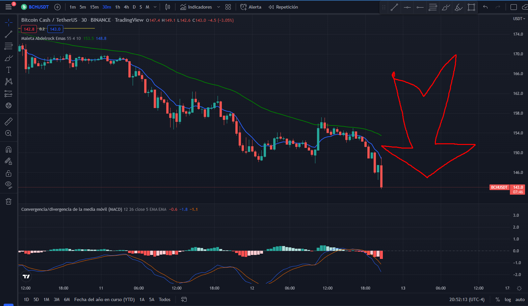Viewport: 528px width, 306px height.
Task: Expand the timeframe dropdown arrow
Action: tap(155, 7)
